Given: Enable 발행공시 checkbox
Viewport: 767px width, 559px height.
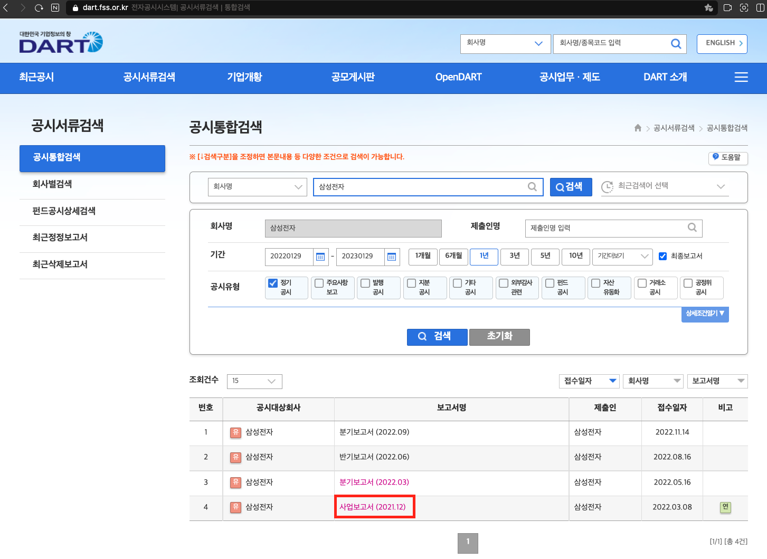Looking at the screenshot, I should pos(365,283).
